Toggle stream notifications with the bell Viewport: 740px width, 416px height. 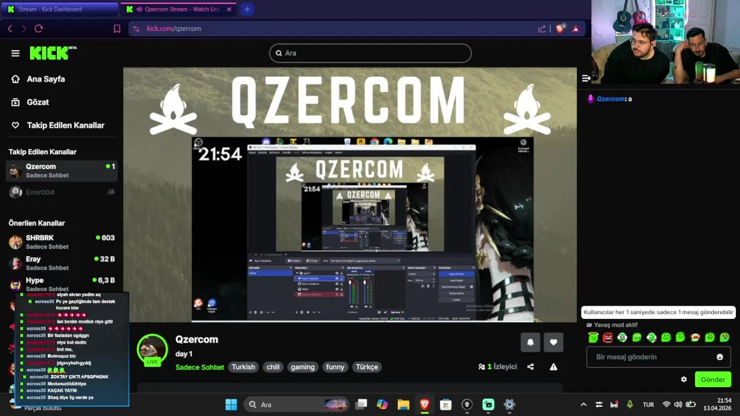pyautogui.click(x=530, y=342)
